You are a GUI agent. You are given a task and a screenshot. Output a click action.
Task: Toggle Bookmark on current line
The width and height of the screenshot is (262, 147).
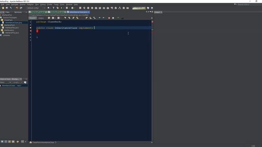click(95, 18)
